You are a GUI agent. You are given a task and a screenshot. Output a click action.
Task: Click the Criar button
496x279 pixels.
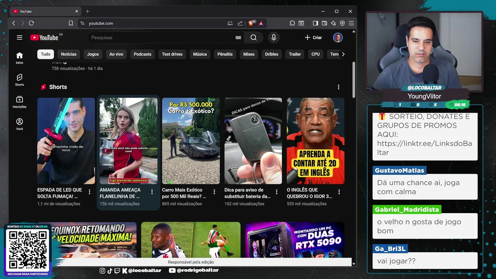coord(313,38)
